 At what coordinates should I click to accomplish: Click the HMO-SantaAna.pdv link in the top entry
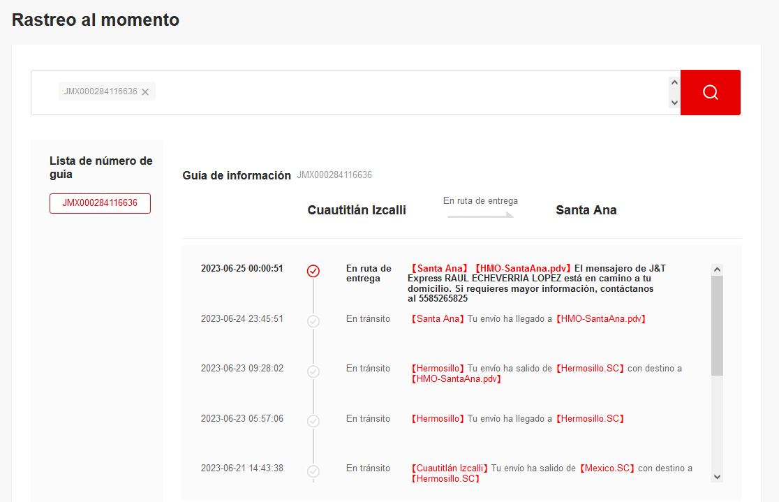coord(522,268)
